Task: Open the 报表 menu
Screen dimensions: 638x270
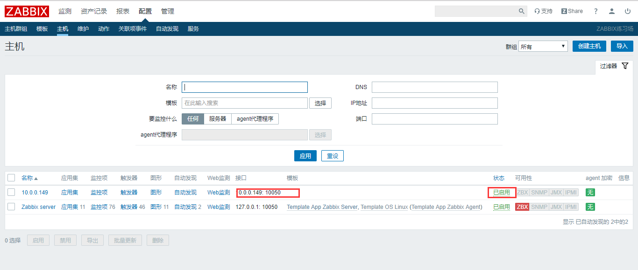Action: (x=123, y=11)
